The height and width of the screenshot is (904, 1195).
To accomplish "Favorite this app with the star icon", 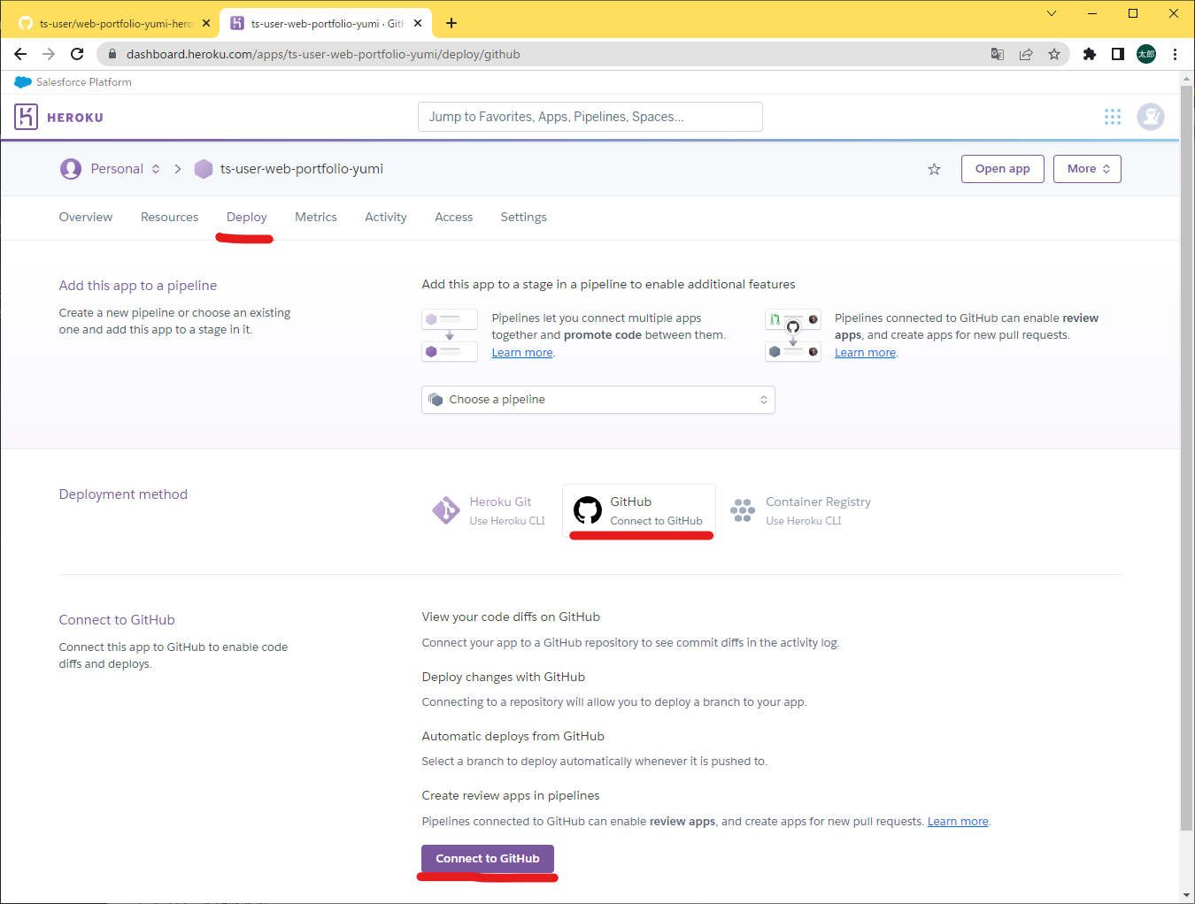I will tap(934, 169).
